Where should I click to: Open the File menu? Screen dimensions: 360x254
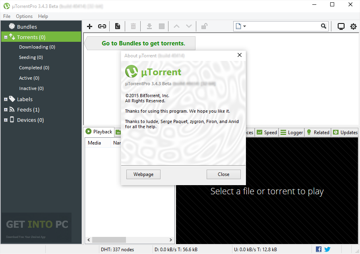pyautogui.click(x=7, y=16)
